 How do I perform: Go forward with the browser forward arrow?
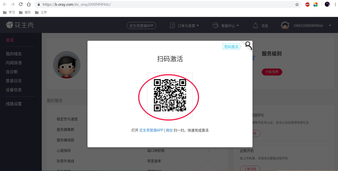[x=13, y=4]
